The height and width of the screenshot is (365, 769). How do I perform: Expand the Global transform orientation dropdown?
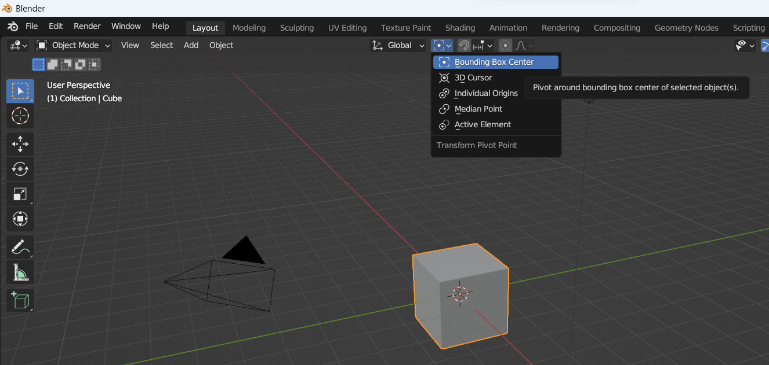tap(398, 45)
